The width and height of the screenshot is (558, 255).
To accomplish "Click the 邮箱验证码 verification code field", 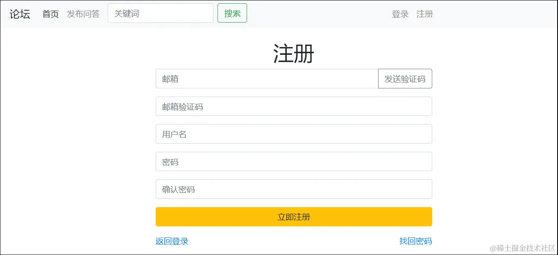I will (294, 106).
